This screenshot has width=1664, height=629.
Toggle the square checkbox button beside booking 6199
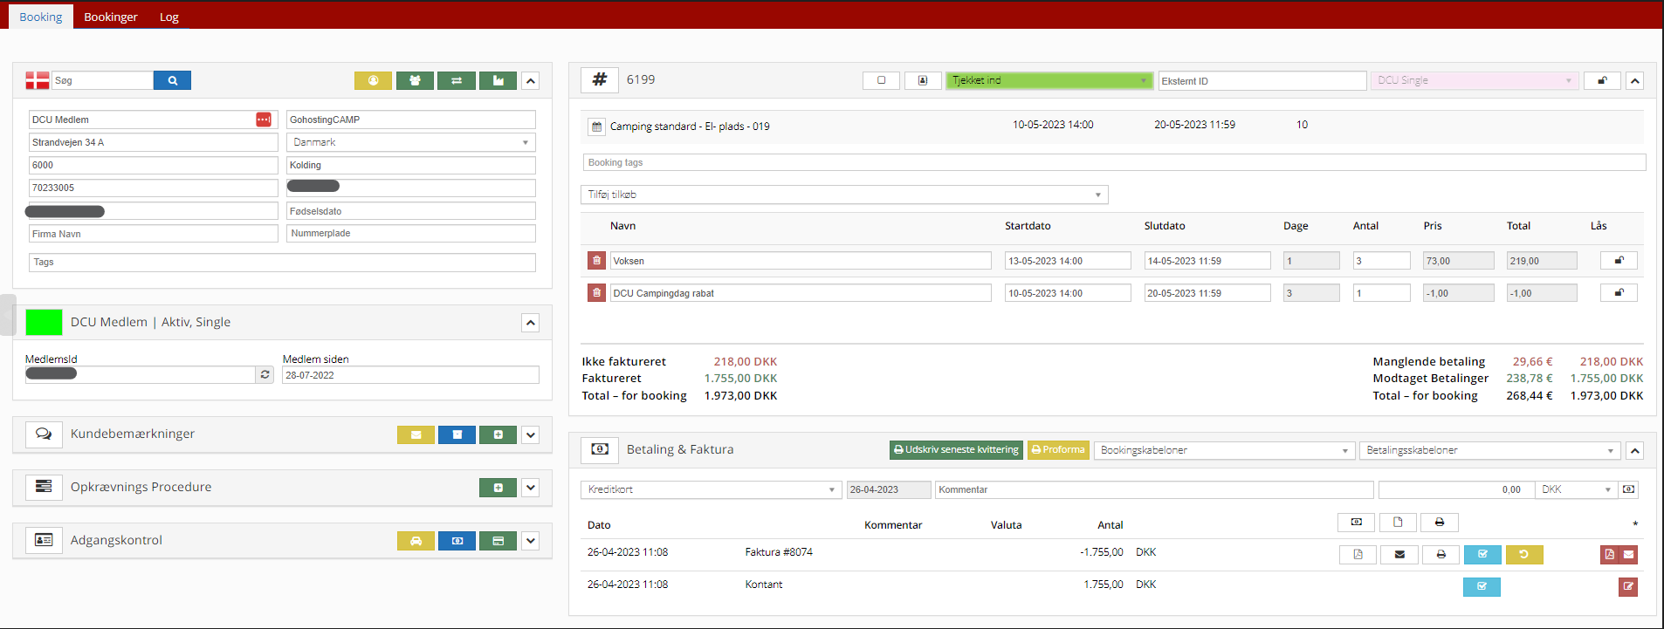pos(881,80)
